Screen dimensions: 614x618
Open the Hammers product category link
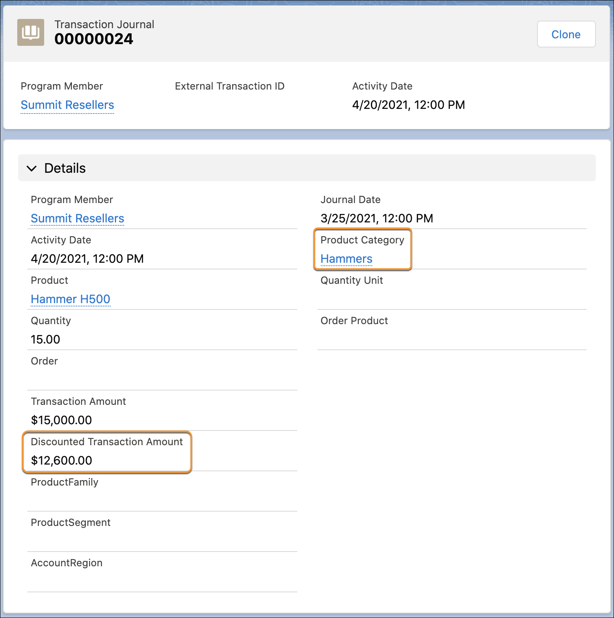(346, 259)
